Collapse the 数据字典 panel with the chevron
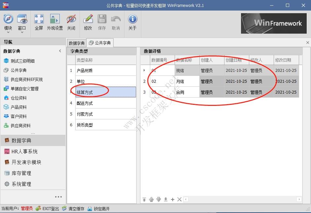This screenshot has height=213, width=311. click(x=60, y=51)
